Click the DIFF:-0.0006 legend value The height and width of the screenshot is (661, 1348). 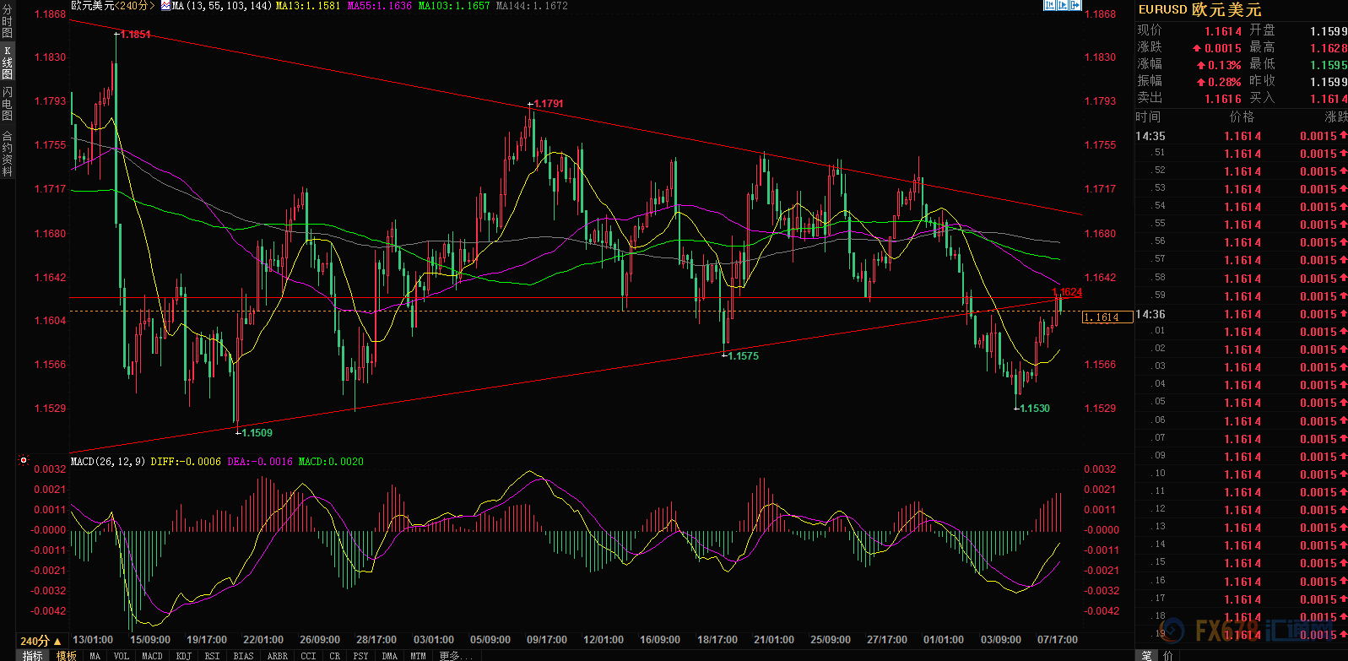pyautogui.click(x=186, y=461)
